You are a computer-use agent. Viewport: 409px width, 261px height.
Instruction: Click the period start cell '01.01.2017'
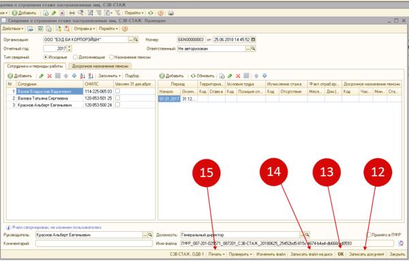coord(169,99)
